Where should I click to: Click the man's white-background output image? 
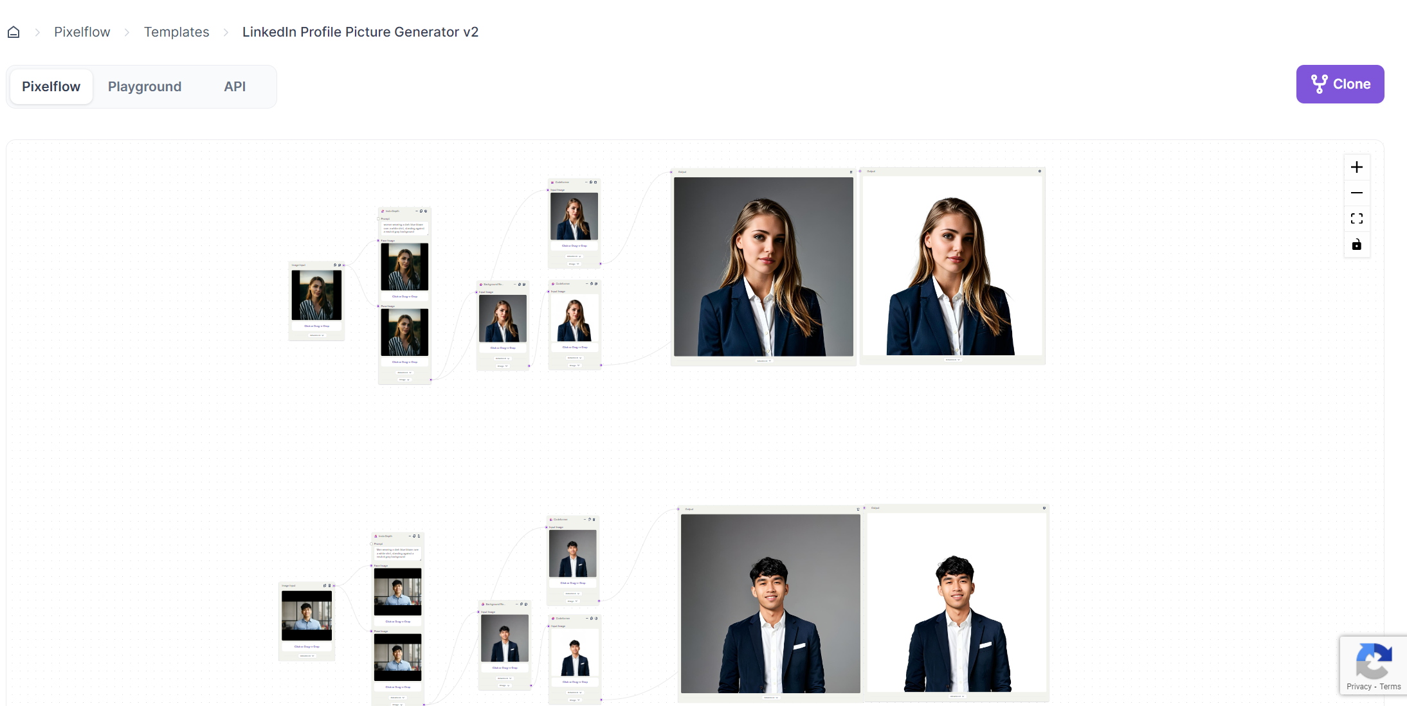pyautogui.click(x=956, y=603)
